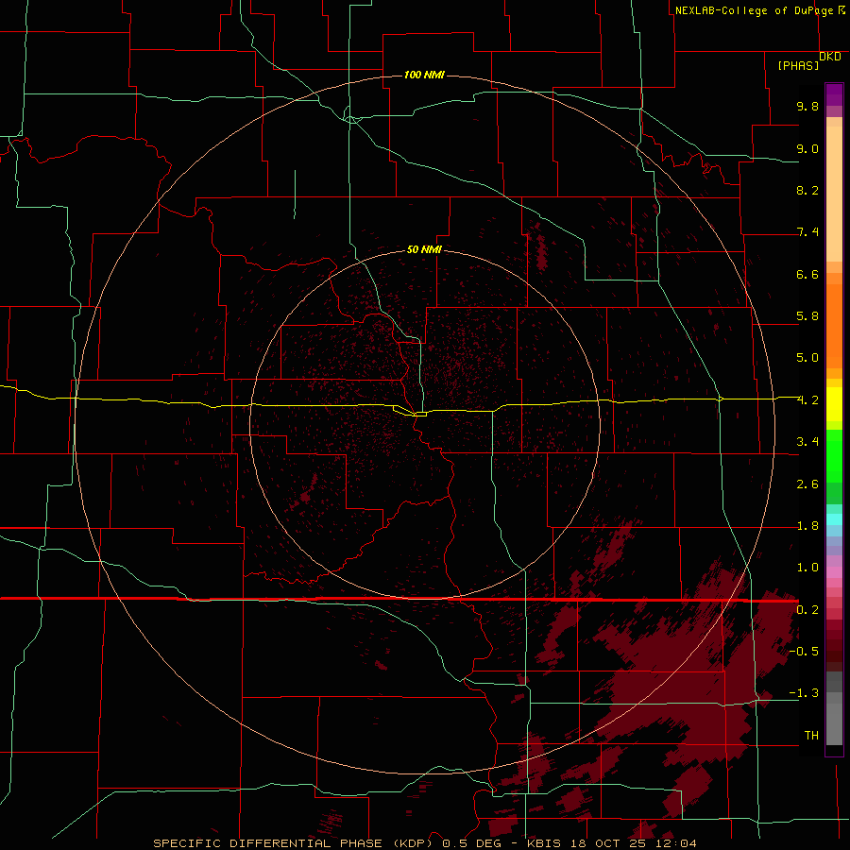850x850 pixels.
Task: Click the yellow band of the color scale
Action: tap(834, 404)
